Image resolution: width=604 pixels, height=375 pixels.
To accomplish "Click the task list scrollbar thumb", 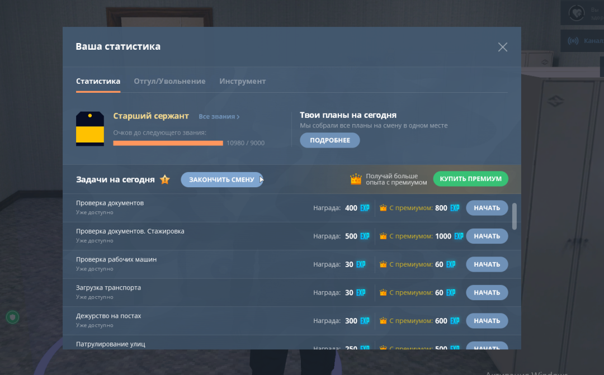I will (x=514, y=216).
